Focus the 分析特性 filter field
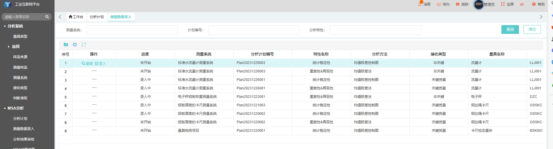 click(x=375, y=30)
